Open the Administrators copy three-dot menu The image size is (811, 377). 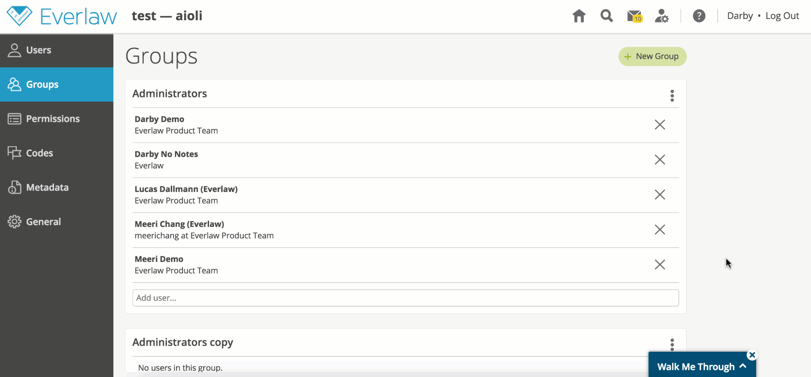click(x=672, y=345)
